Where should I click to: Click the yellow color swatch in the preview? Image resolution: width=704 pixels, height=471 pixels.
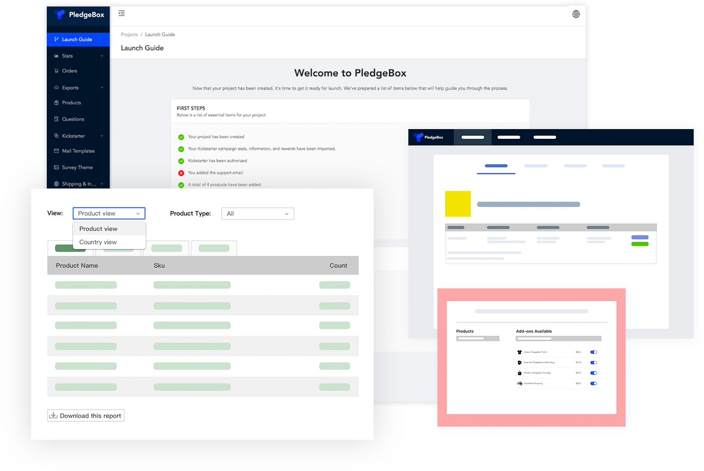(x=457, y=204)
